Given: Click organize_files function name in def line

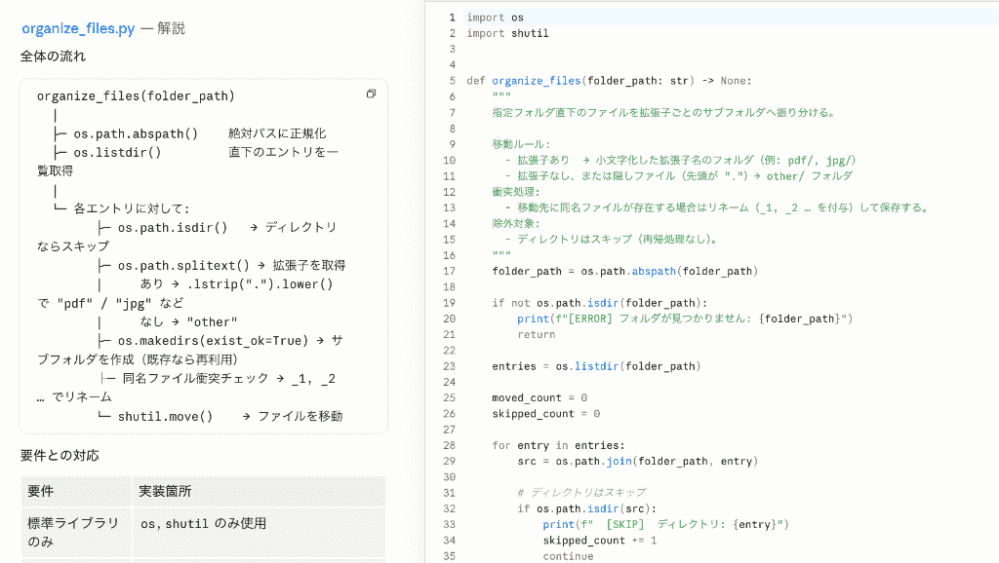Looking at the screenshot, I should [537, 81].
